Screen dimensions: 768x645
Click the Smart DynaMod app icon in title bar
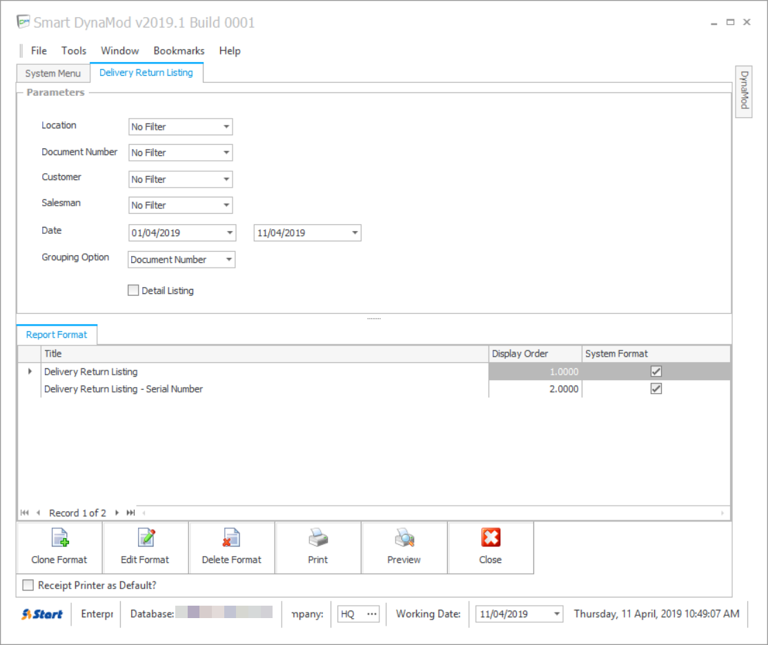(23, 22)
